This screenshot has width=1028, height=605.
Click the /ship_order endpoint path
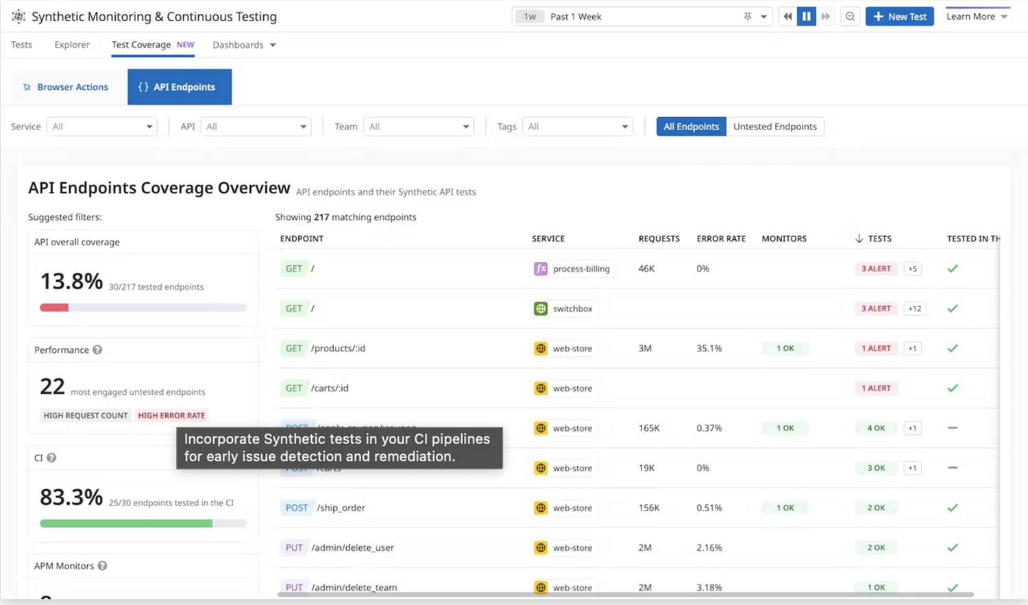pos(341,508)
